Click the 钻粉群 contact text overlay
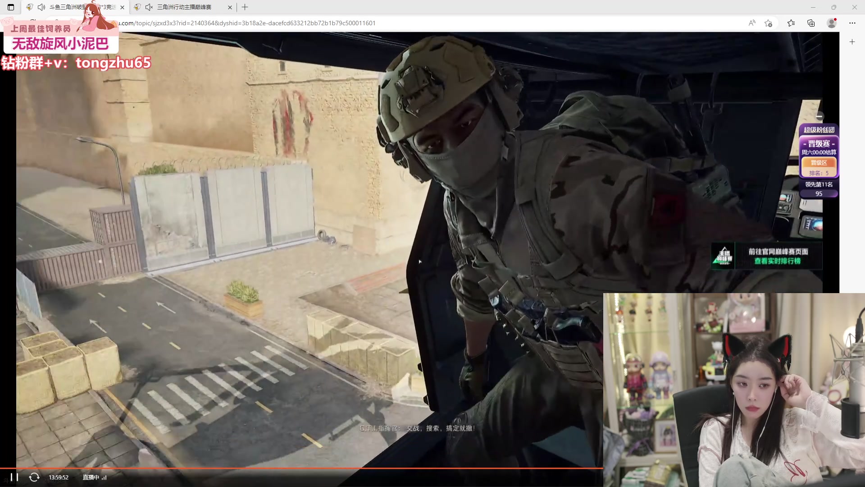Image resolution: width=865 pixels, height=487 pixels. 76,62
